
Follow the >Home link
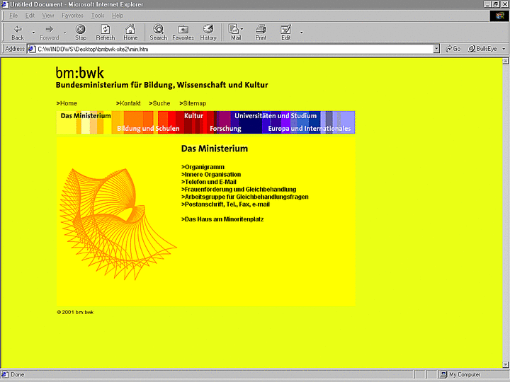67,103
